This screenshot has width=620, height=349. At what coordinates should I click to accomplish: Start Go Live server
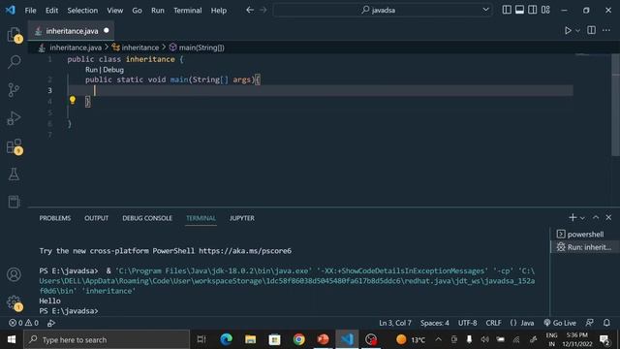560,323
